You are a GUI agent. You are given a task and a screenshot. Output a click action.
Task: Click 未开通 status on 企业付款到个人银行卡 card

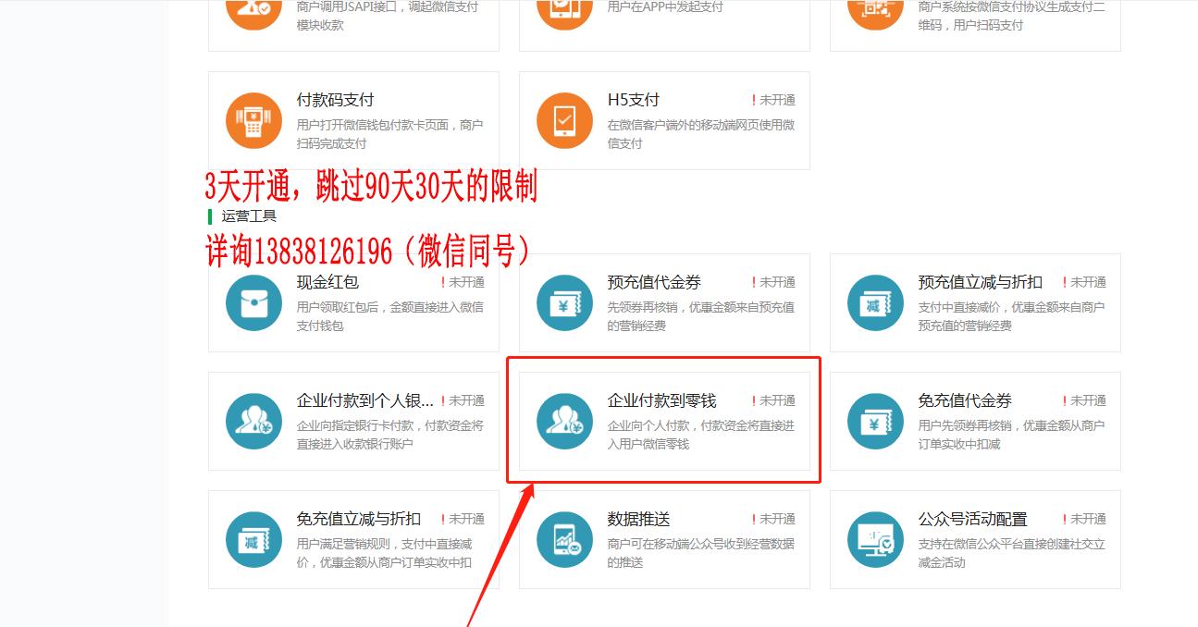[x=463, y=400]
